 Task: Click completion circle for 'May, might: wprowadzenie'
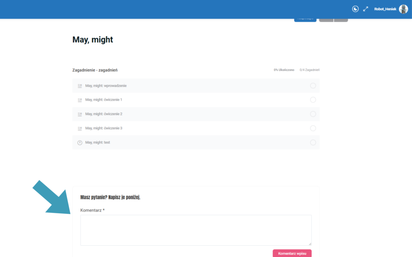313,86
